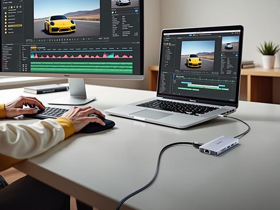
Task: Select the white car thumbnail on the laptop
Action: pyautogui.click(x=228, y=45)
